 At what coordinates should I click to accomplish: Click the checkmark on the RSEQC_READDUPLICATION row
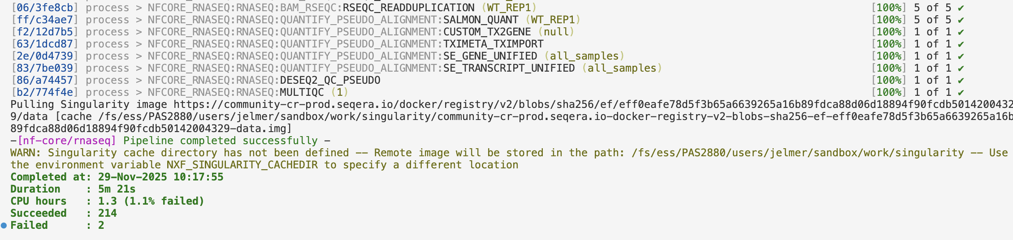coord(961,8)
